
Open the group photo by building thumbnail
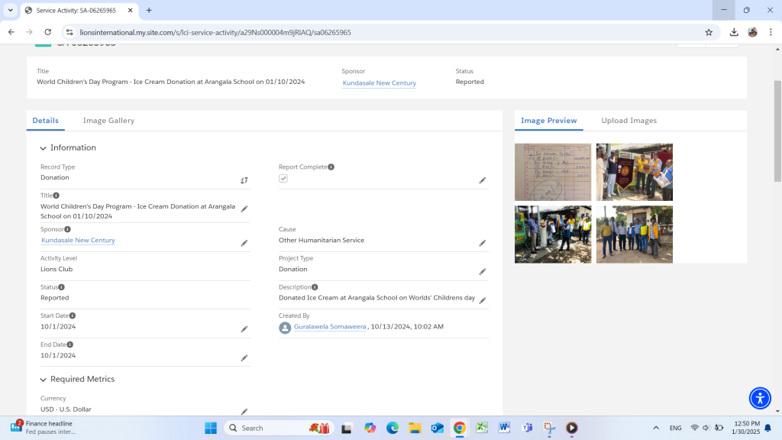(635, 235)
